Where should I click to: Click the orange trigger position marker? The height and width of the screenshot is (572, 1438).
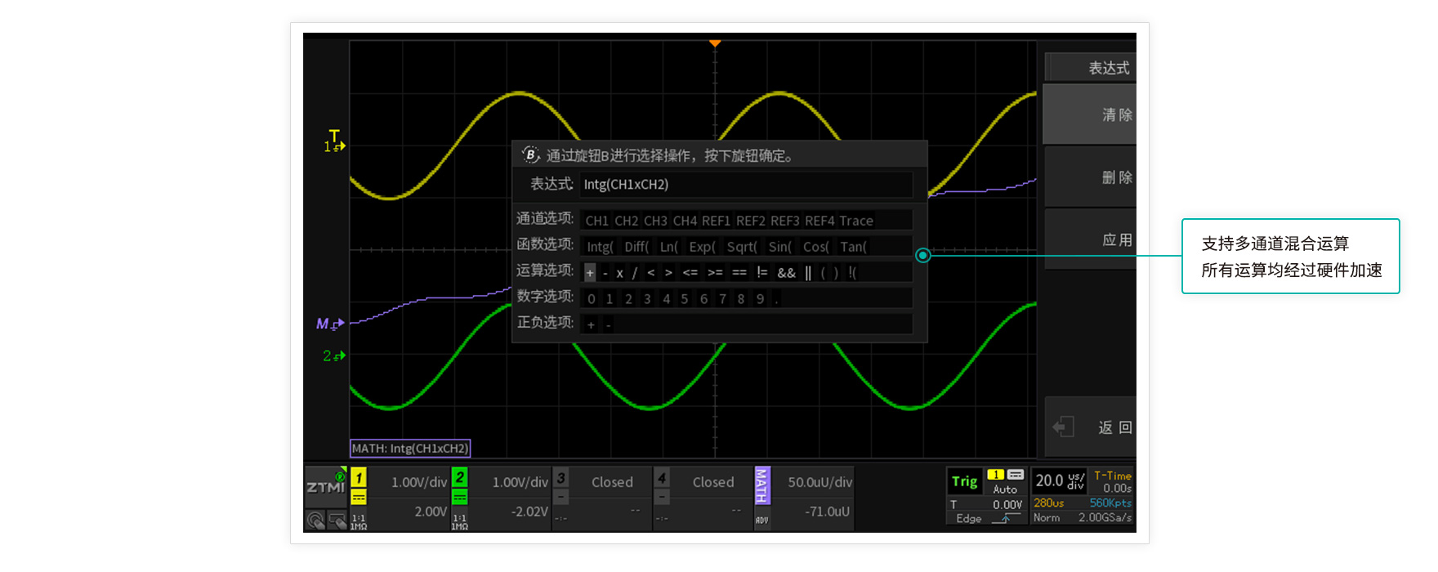pos(715,43)
